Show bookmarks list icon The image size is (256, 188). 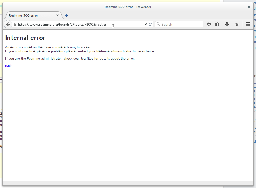(x=217, y=25)
